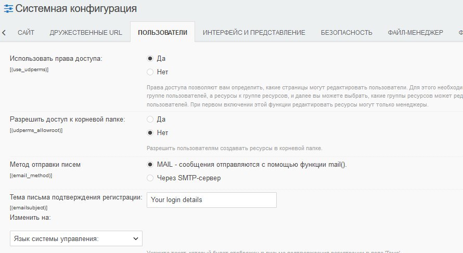Select the ПОЛЬЗОВАТЕЛИ tab
463x253 pixels.
[x=162, y=32]
